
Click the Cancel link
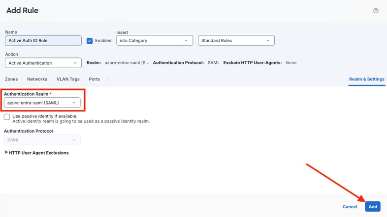tap(350, 207)
